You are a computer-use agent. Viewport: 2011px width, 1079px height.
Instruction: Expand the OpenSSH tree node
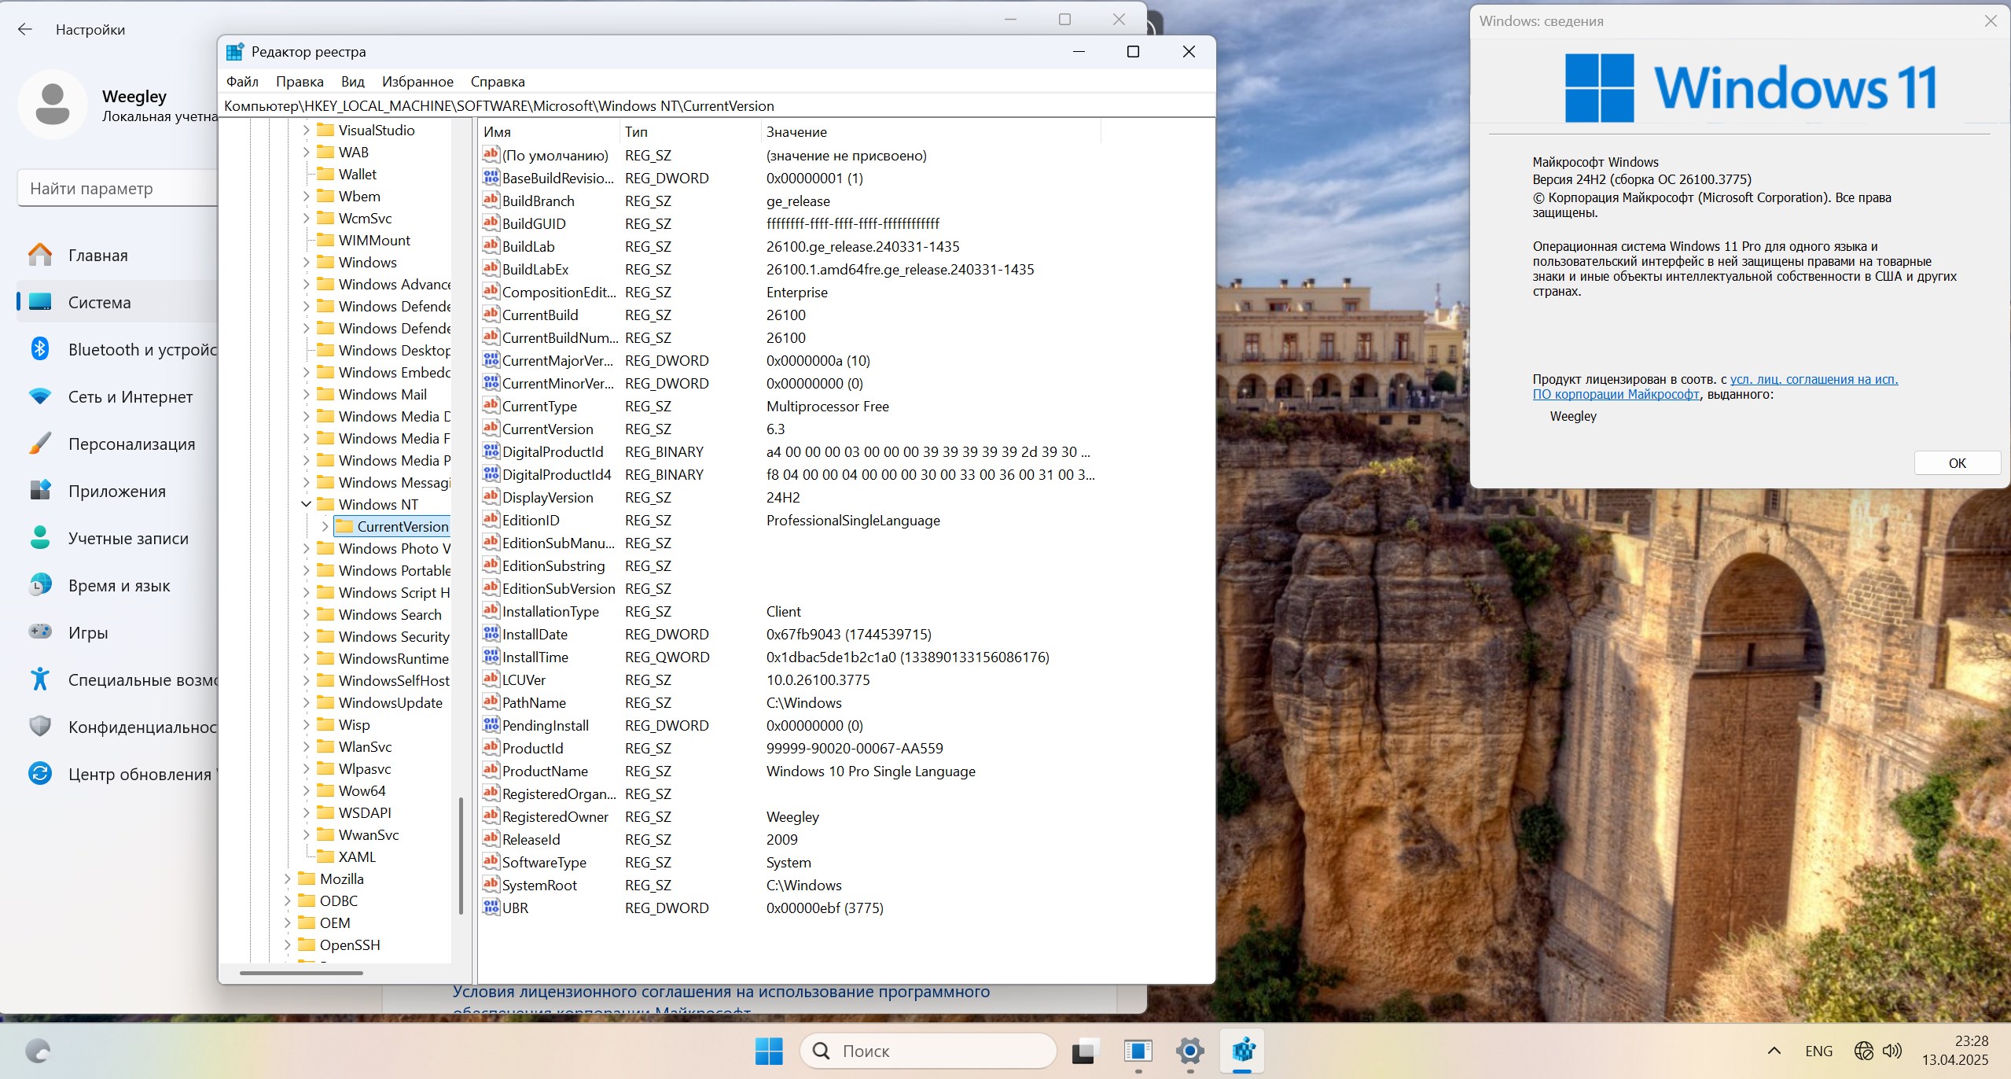tap(286, 944)
